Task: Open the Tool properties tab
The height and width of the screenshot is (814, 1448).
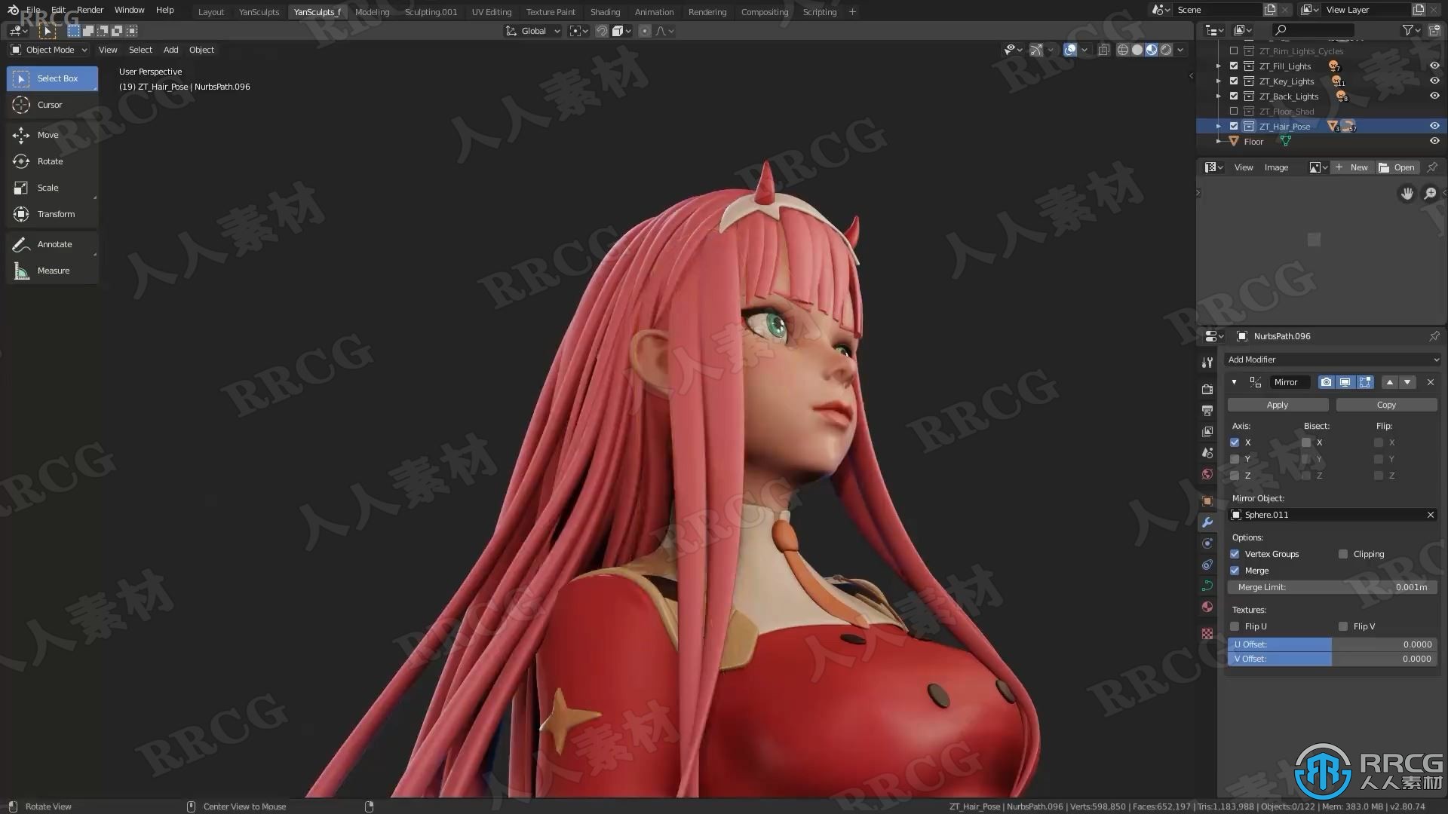Action: (x=1207, y=363)
